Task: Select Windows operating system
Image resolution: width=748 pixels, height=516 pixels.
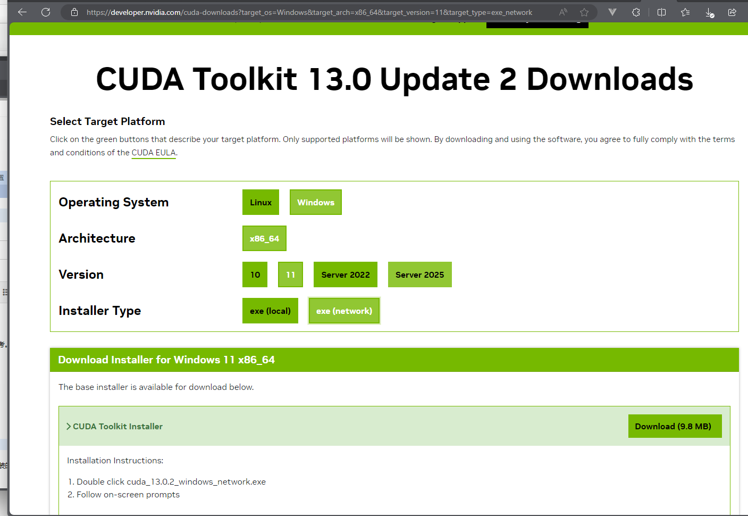Action: (316, 202)
